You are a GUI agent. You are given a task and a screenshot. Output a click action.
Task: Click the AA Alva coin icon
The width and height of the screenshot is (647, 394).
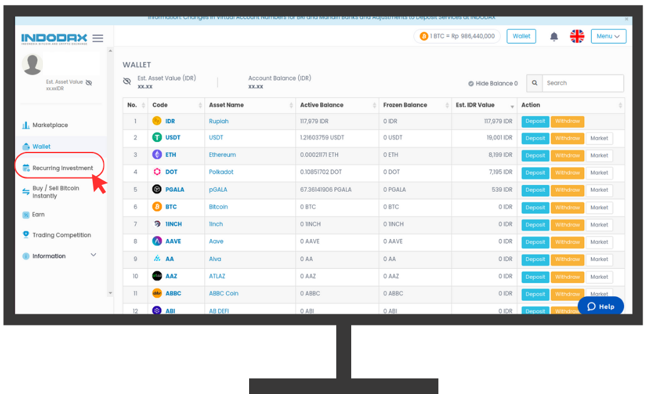click(x=157, y=259)
